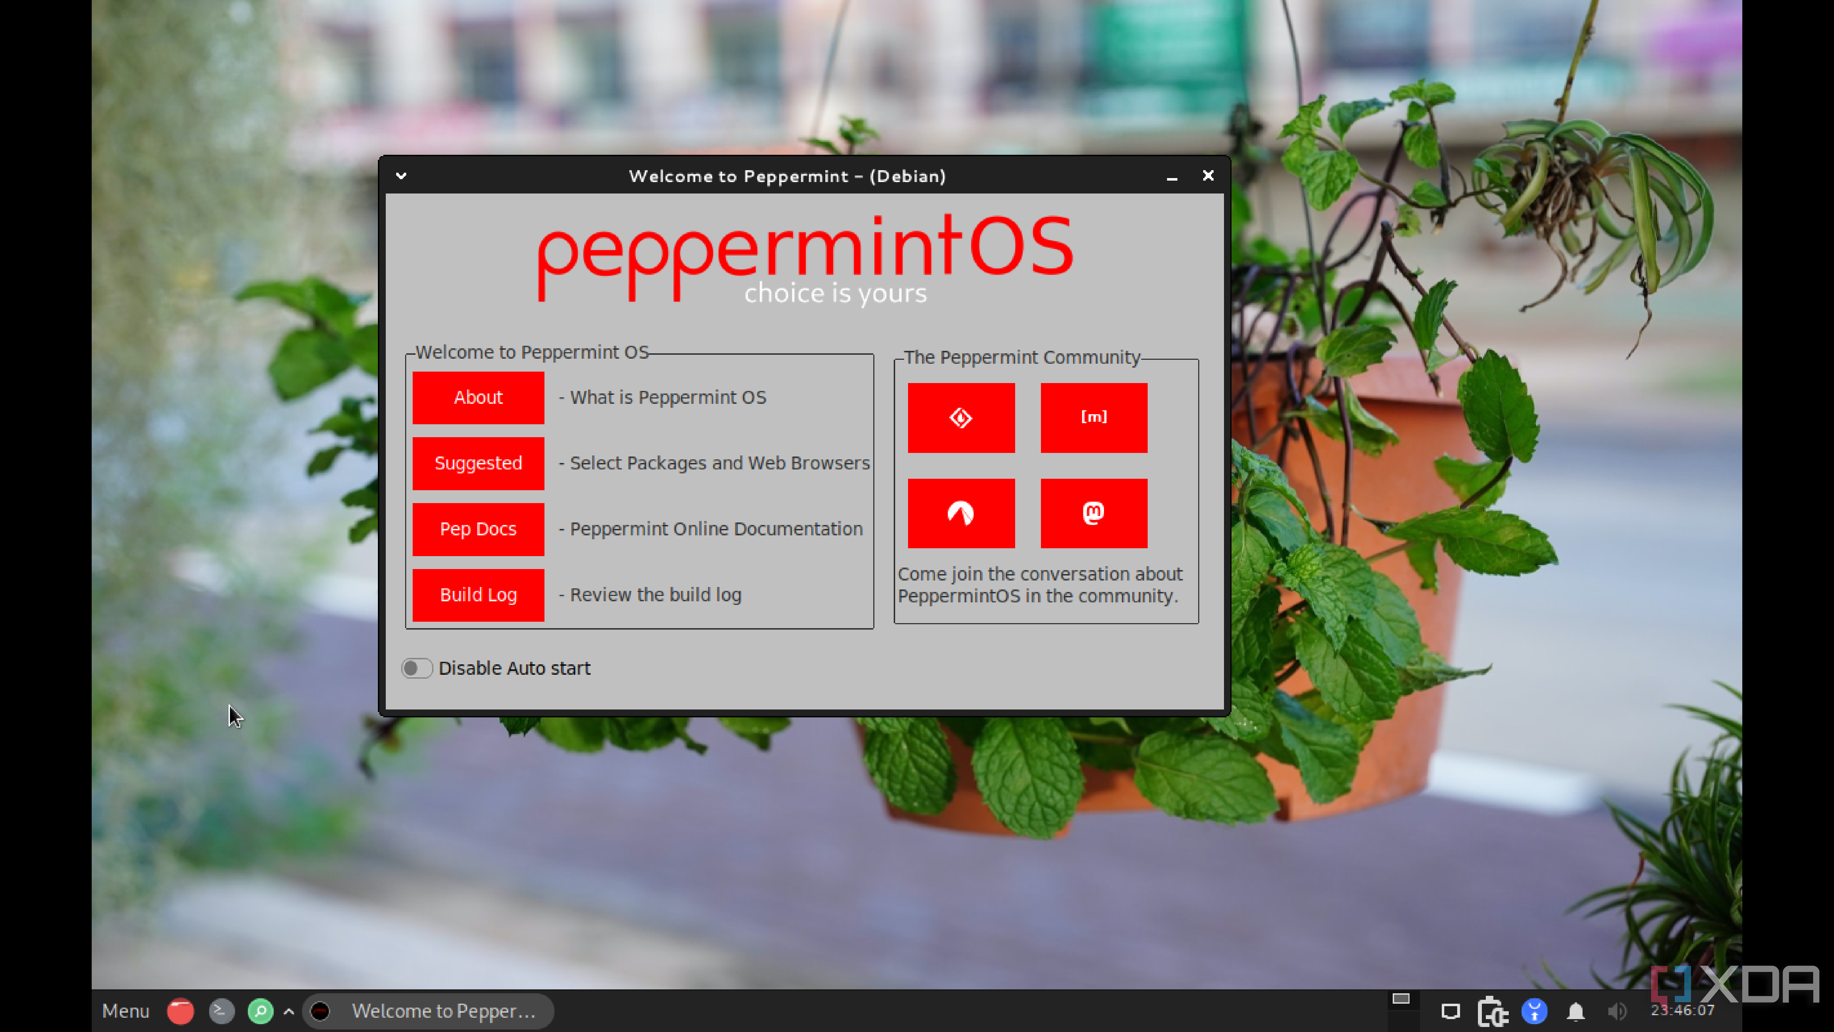Open the Menu launcher on the panel

click(x=126, y=1010)
